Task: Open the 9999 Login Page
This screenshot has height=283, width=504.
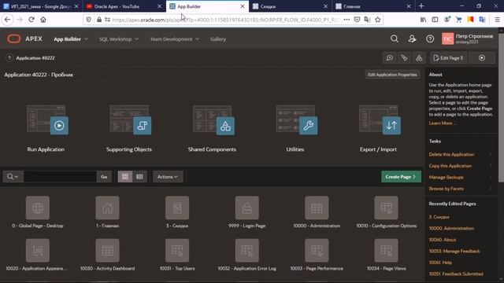Action: (x=246, y=208)
